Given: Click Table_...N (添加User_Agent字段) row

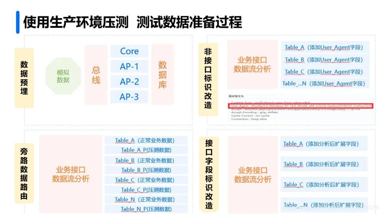Looking at the screenshot, I should click(x=325, y=83).
